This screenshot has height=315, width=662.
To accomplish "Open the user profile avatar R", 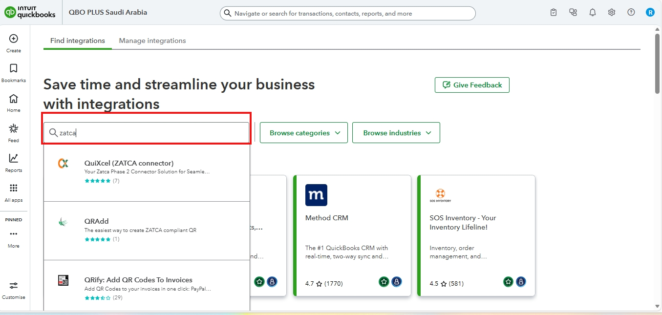I will tap(650, 13).
